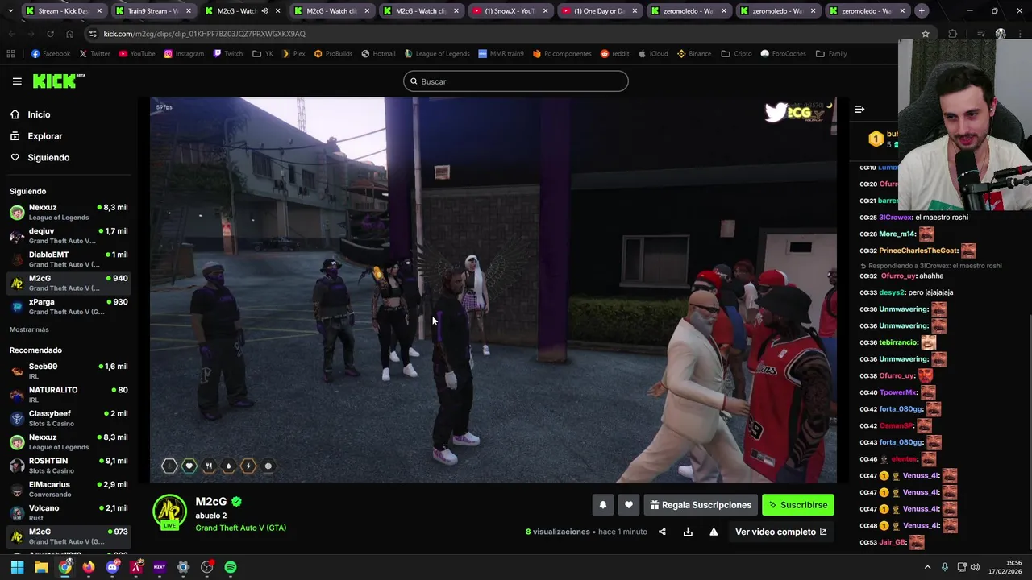Select Classybeef in Recomendado list

[69, 418]
